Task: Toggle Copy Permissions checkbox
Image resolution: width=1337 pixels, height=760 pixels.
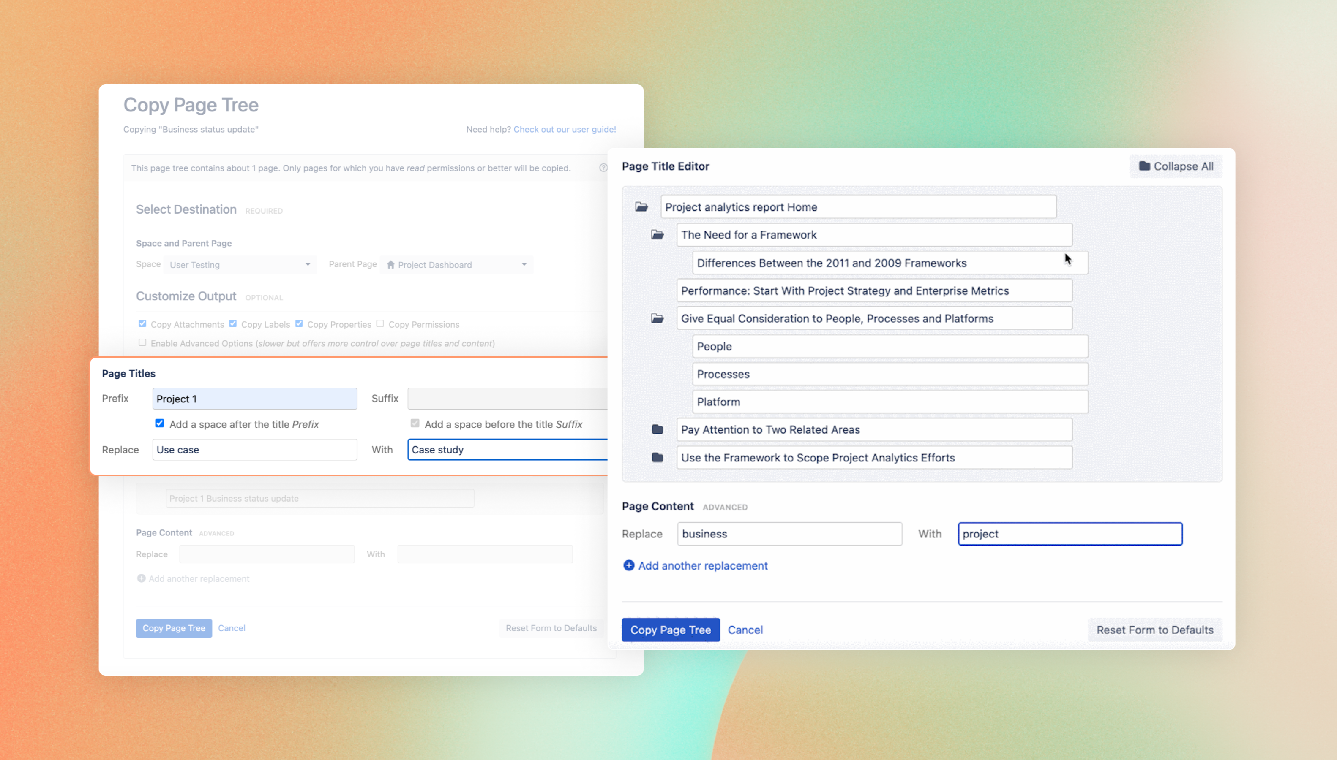Action: [380, 323]
